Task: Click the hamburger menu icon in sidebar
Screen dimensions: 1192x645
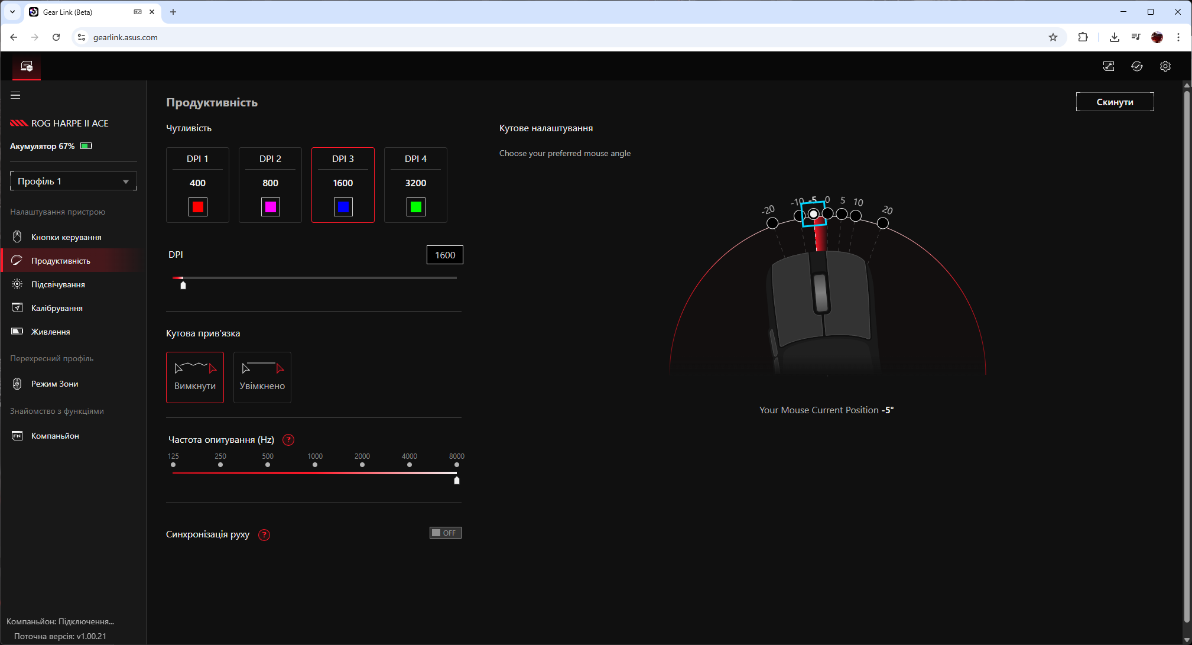Action: point(15,95)
